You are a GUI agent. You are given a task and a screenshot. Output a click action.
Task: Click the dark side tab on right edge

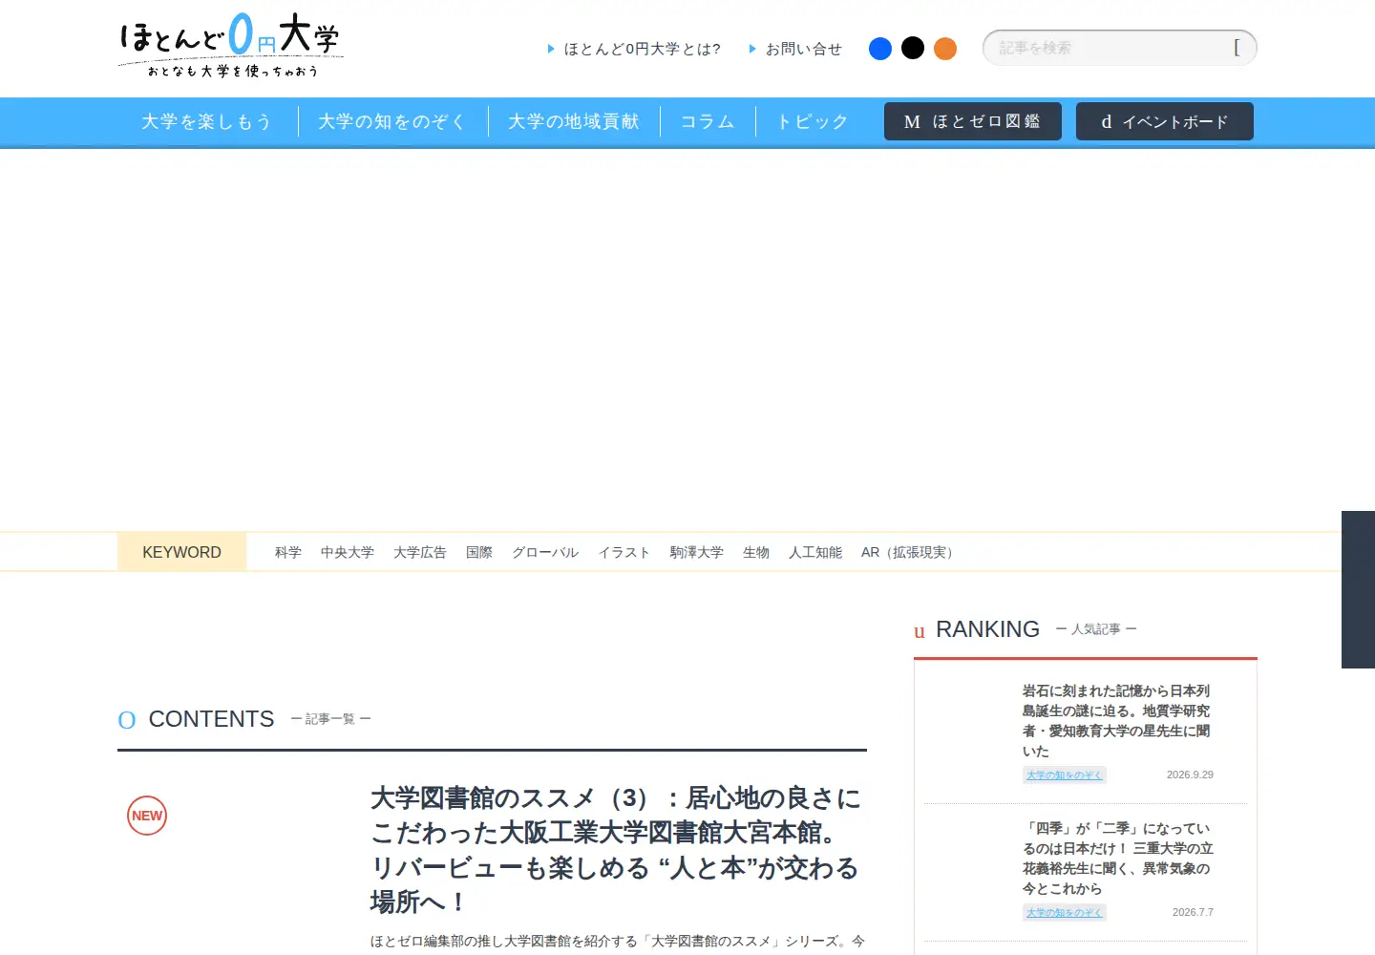[1358, 589]
